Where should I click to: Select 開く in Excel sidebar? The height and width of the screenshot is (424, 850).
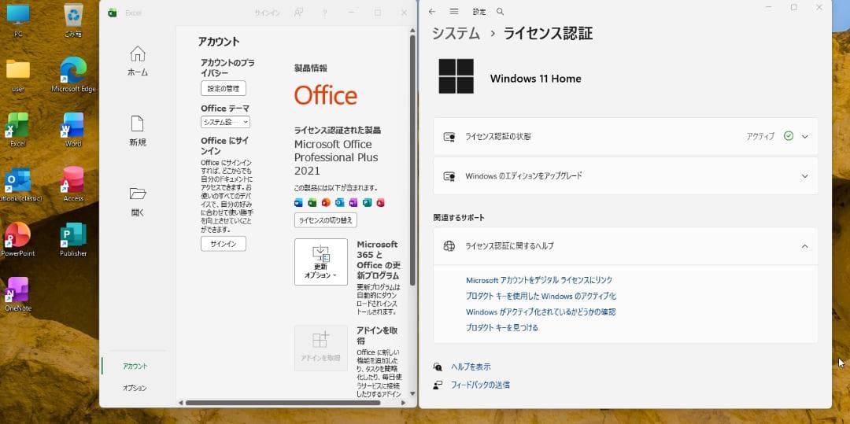pyautogui.click(x=138, y=201)
